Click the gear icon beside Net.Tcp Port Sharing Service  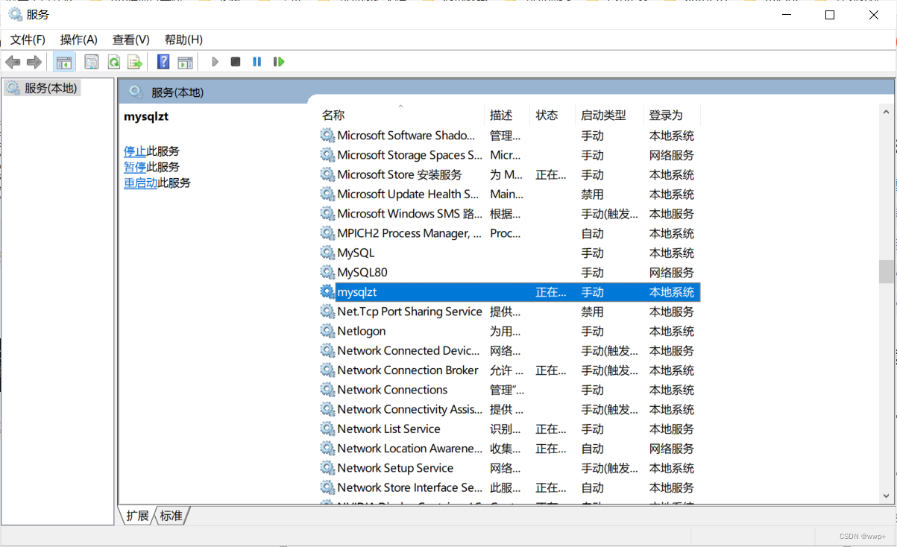[327, 312]
